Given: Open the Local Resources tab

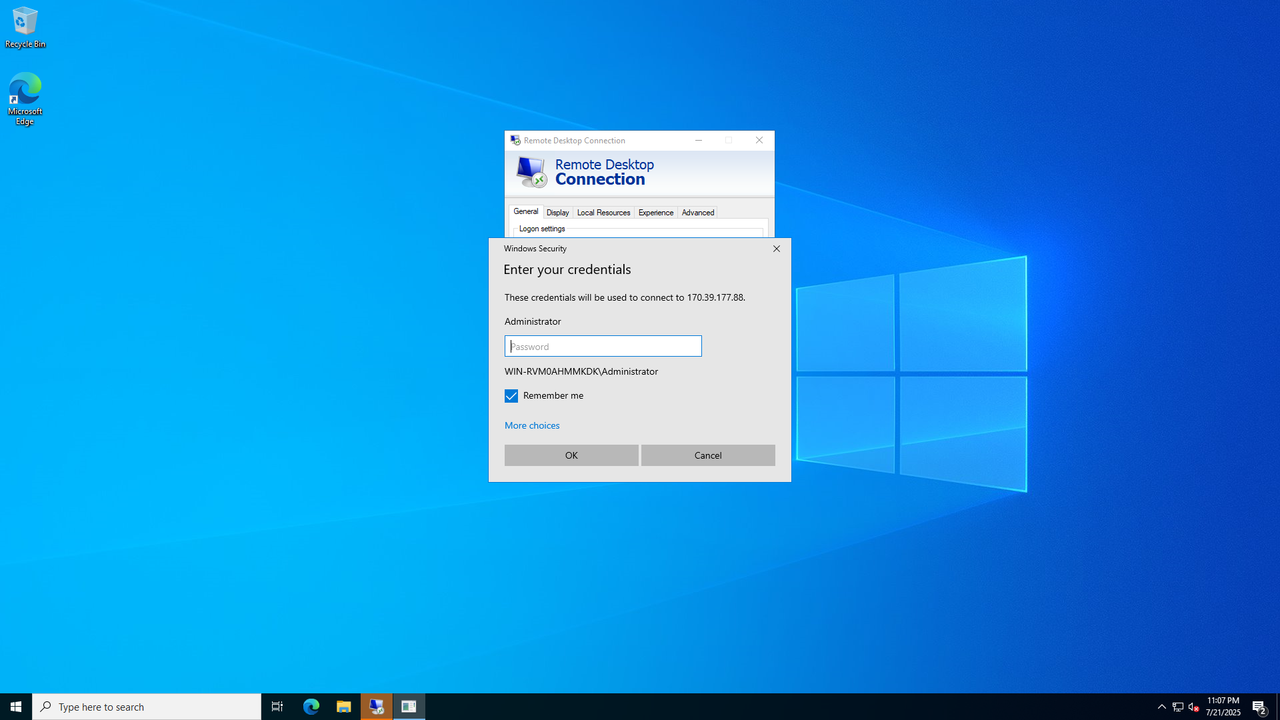Looking at the screenshot, I should click(603, 213).
